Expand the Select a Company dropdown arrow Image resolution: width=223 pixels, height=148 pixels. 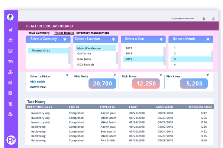point(65,39)
